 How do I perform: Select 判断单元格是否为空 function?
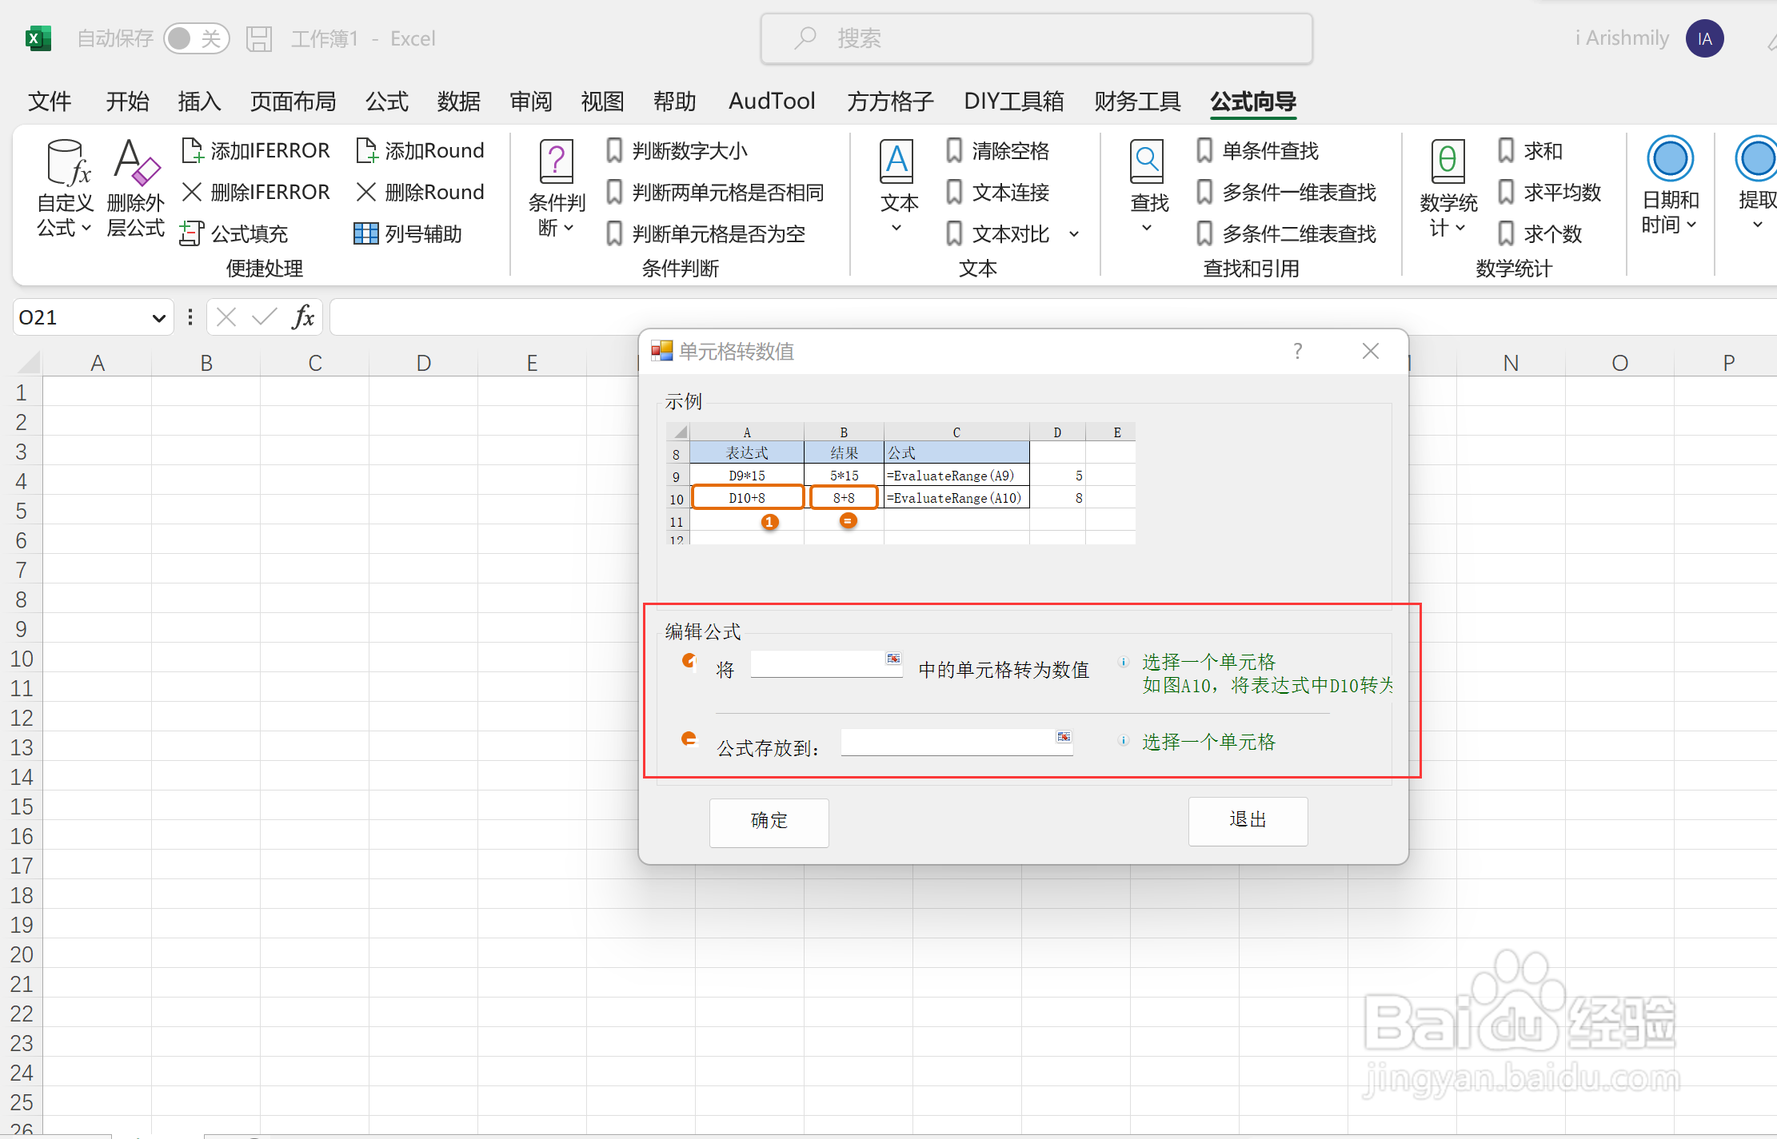coord(705,233)
